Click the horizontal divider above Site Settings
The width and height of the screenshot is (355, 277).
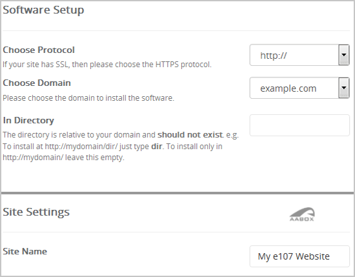(x=177, y=193)
